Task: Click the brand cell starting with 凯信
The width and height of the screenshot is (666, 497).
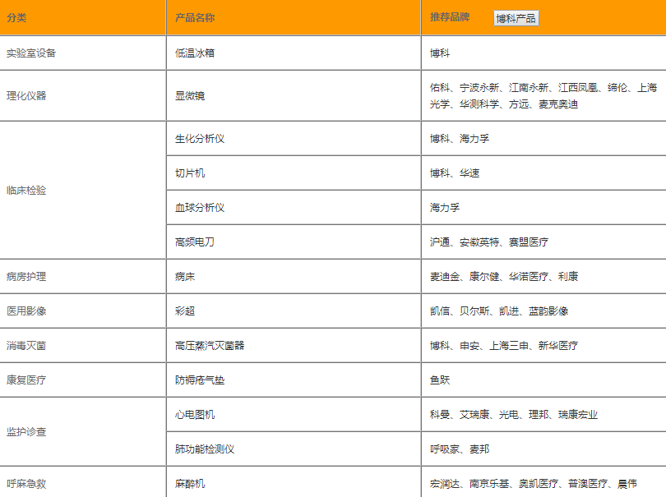Action: coord(543,311)
